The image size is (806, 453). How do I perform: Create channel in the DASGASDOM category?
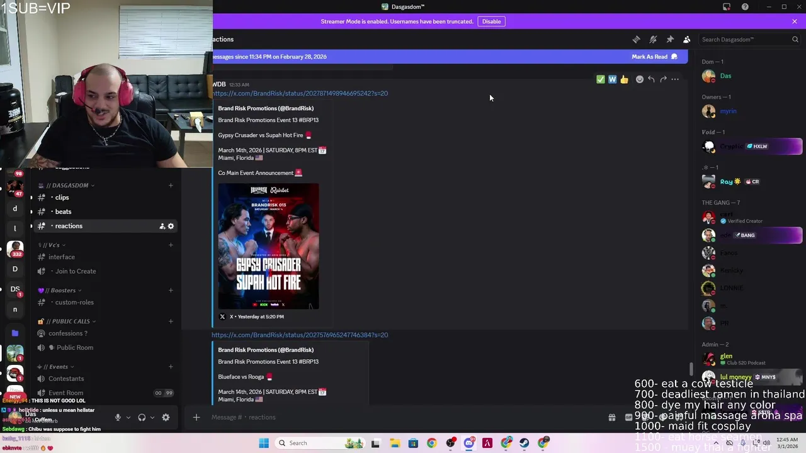(x=171, y=186)
